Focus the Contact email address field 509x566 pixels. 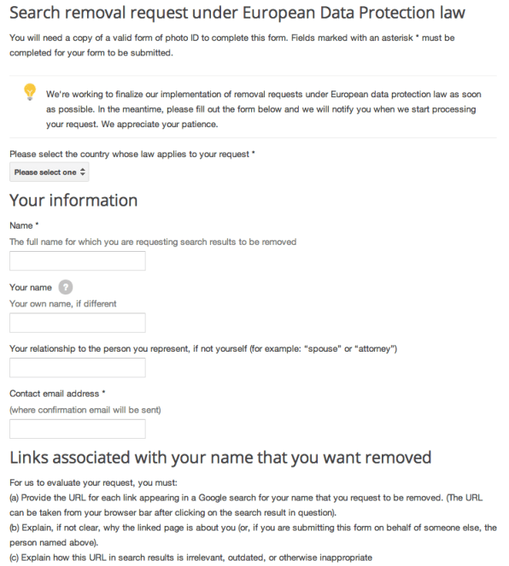click(78, 429)
